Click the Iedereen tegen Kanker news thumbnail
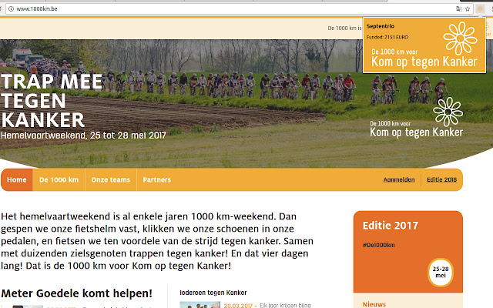This screenshot has height=308, width=493. 200,305
